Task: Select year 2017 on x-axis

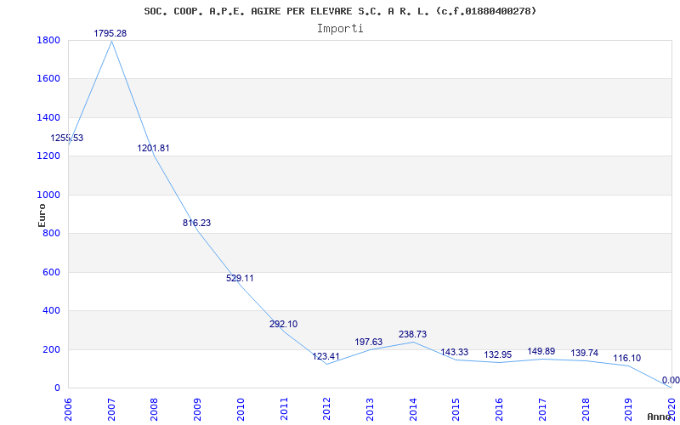Action: (542, 409)
